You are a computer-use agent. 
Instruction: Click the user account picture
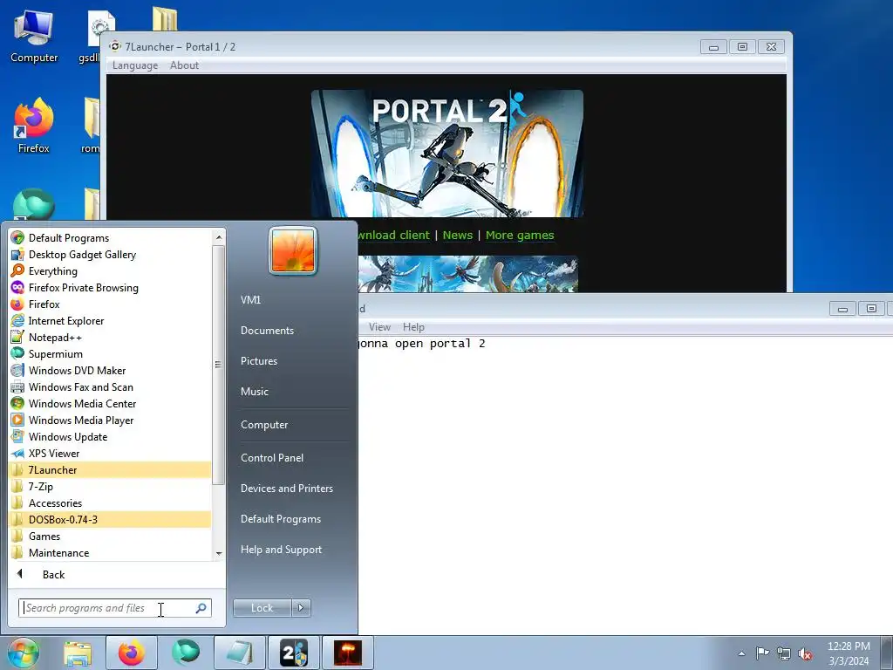coord(293,250)
